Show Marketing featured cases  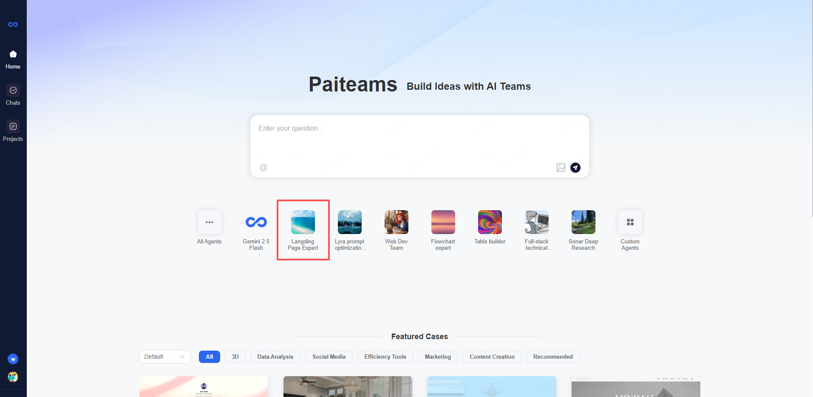[438, 357]
